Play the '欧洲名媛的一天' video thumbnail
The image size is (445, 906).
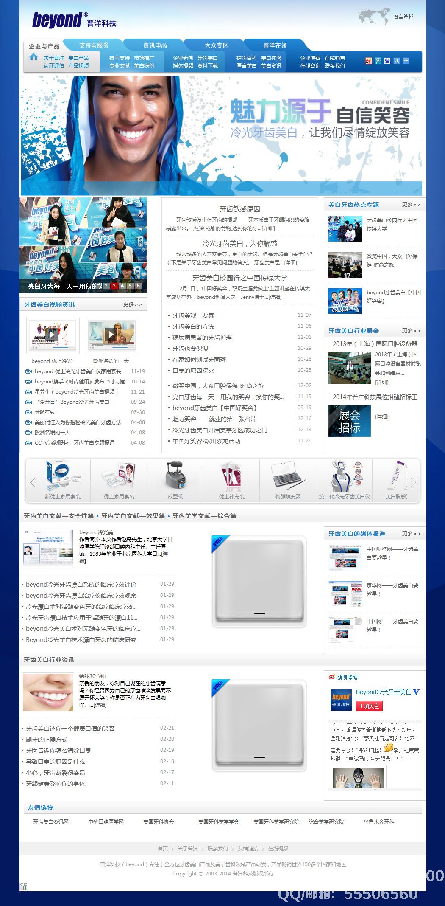point(112,335)
